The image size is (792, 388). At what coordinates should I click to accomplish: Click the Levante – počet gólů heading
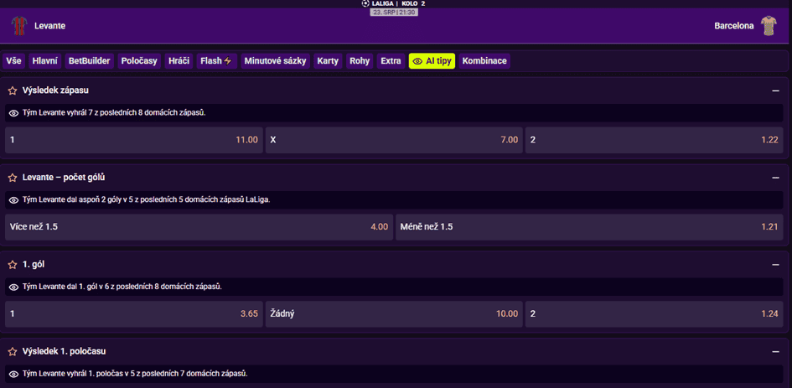point(64,178)
